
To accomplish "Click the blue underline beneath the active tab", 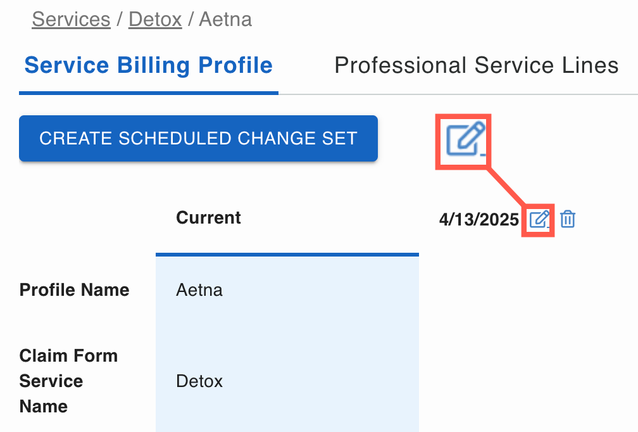I will pos(148,93).
